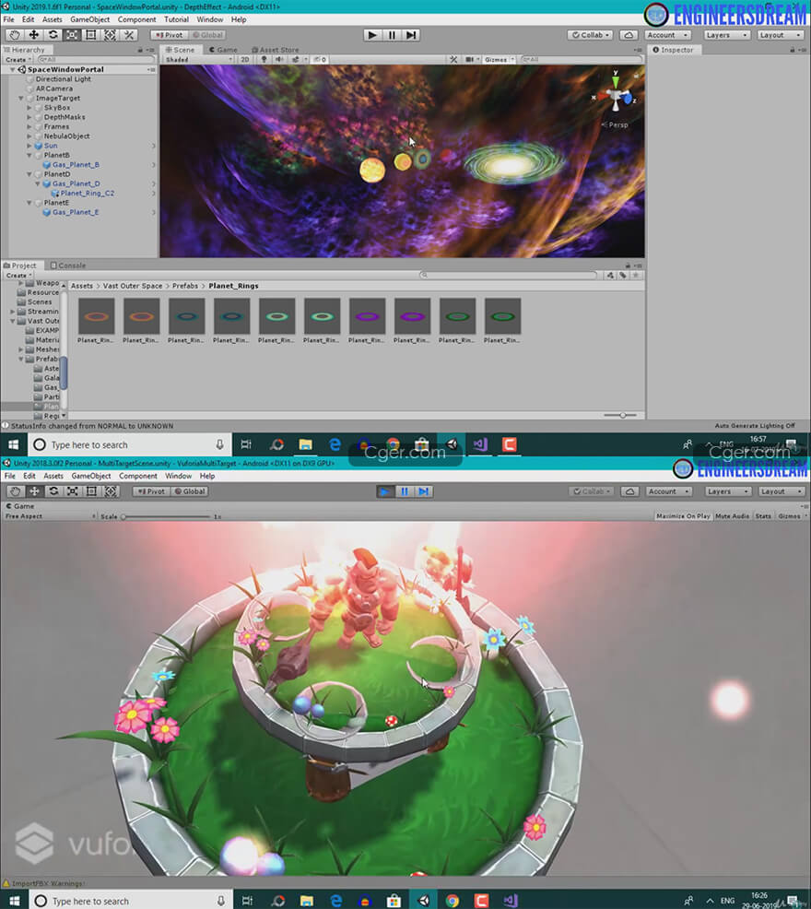
Task: Open Edge browser from upper taskbar
Action: coord(335,444)
